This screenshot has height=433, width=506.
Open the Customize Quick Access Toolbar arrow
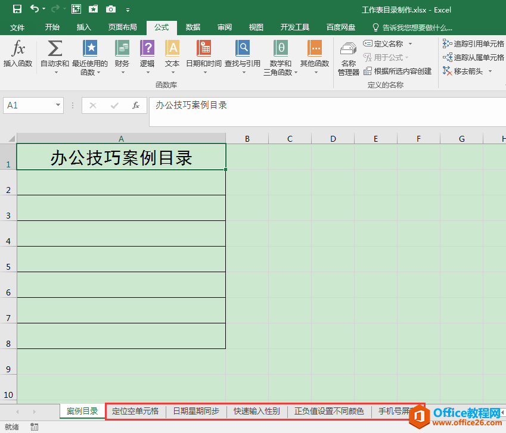tap(128, 10)
